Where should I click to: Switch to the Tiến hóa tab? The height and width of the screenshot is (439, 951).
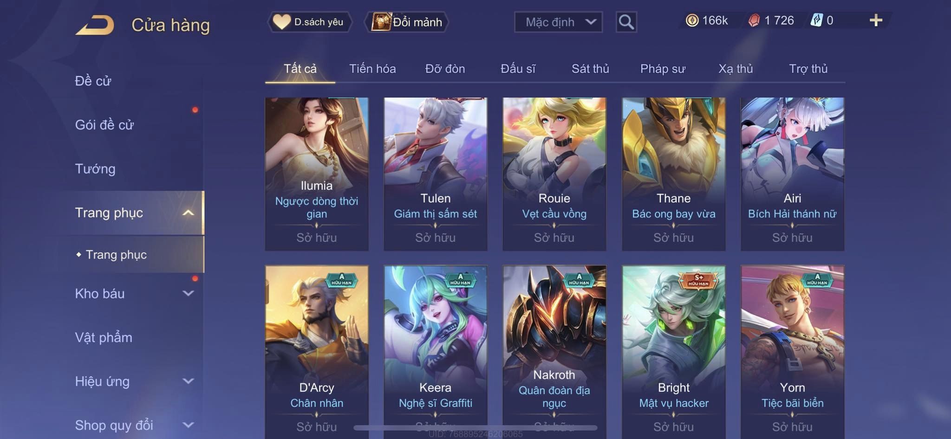(x=372, y=69)
